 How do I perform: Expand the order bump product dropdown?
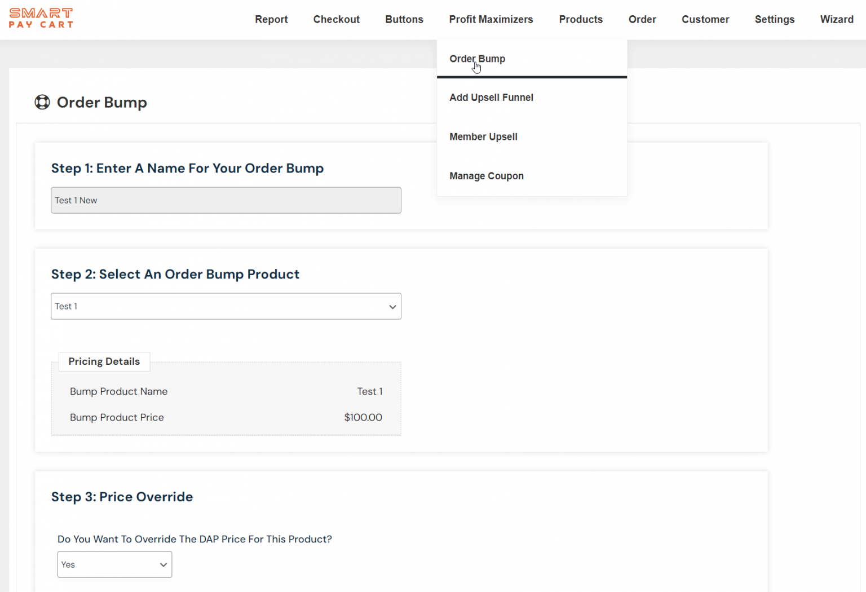pyautogui.click(x=226, y=306)
